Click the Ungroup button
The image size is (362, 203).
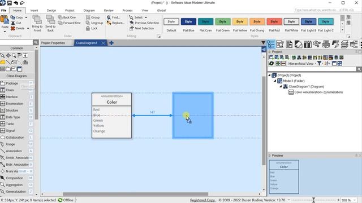click(94, 23)
